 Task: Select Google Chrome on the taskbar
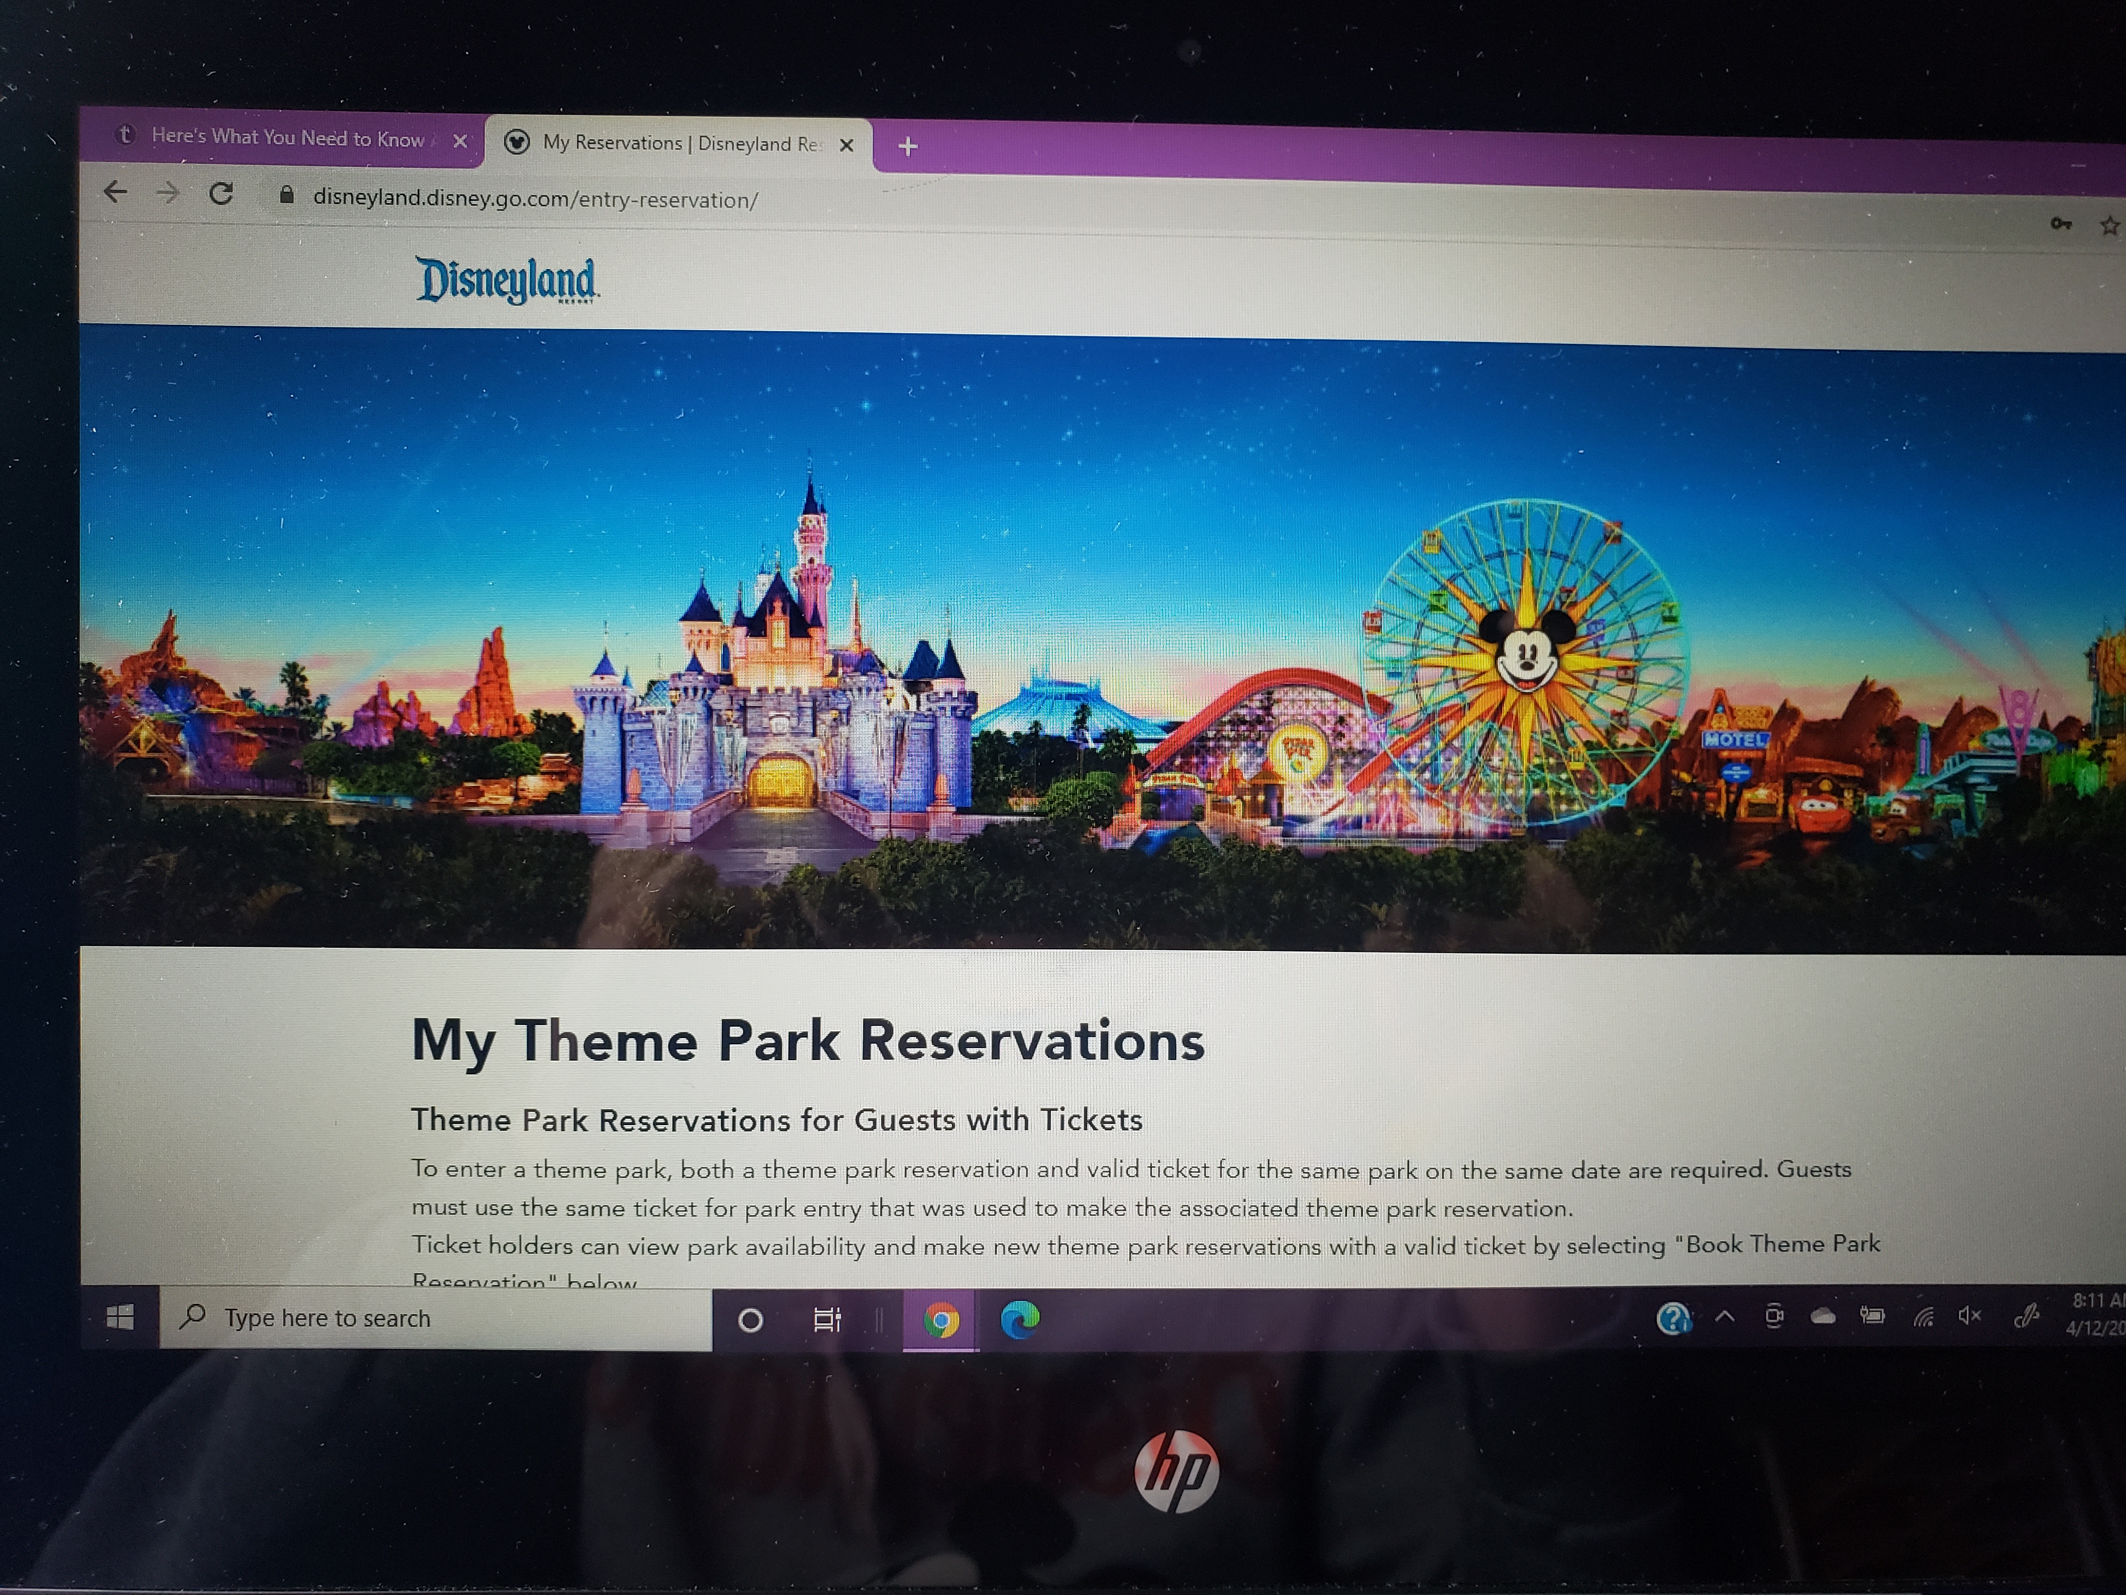click(941, 1320)
